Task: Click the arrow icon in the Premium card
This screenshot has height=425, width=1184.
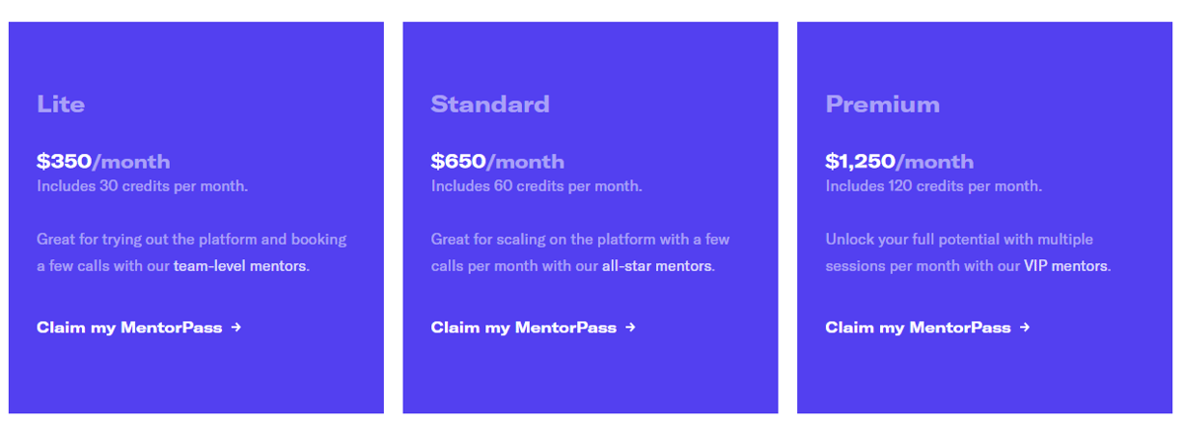Action: [1025, 327]
